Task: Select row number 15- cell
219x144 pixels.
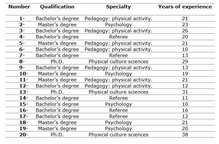Action: click(x=24, y=104)
